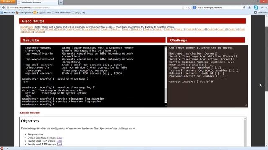
Task: Select the Cisco Router Simulator tab
Action: tap(37, 2)
